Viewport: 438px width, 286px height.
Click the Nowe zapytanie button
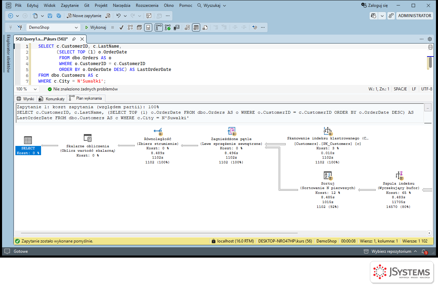84,16
